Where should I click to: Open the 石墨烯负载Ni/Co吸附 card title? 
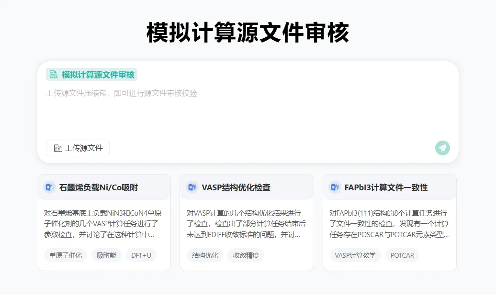tap(98, 188)
